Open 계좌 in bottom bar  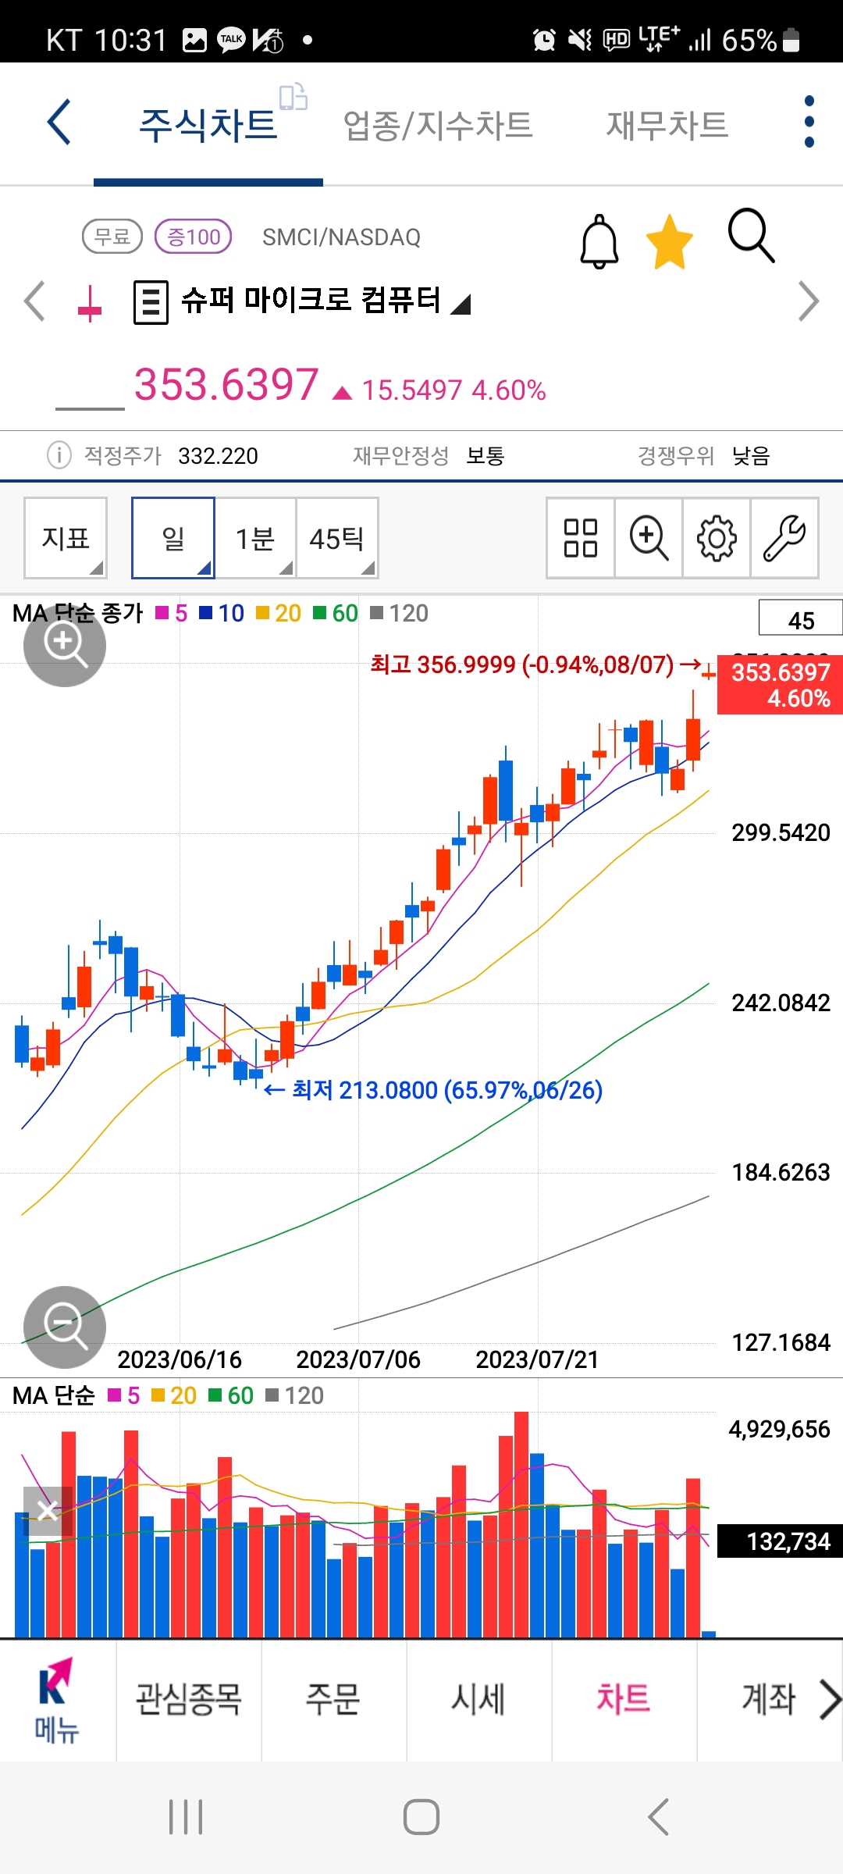point(768,1699)
